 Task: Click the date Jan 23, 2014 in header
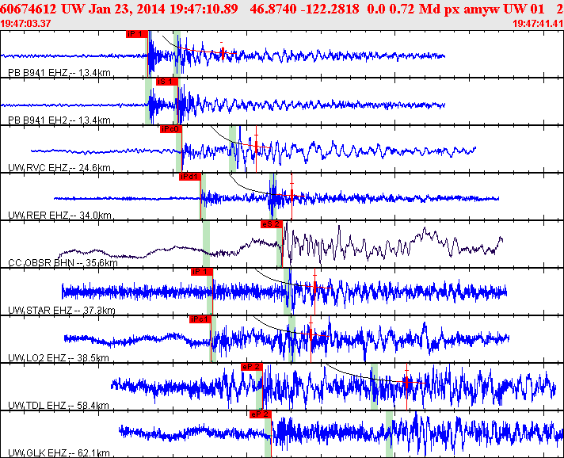click(128, 9)
